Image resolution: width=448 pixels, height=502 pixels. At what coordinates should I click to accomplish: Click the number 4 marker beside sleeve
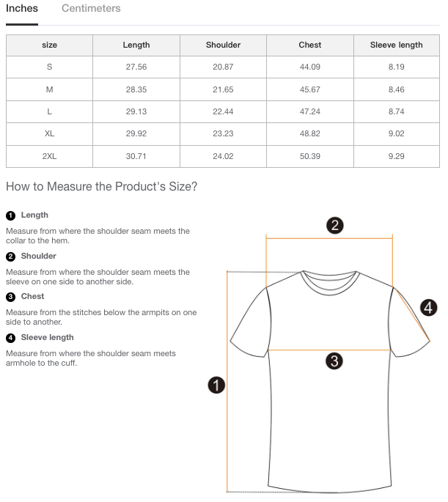[x=429, y=308]
